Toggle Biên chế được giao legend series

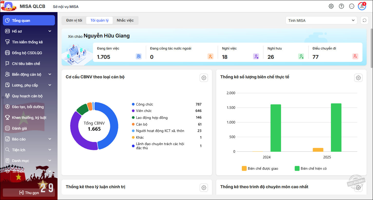pos(260,168)
